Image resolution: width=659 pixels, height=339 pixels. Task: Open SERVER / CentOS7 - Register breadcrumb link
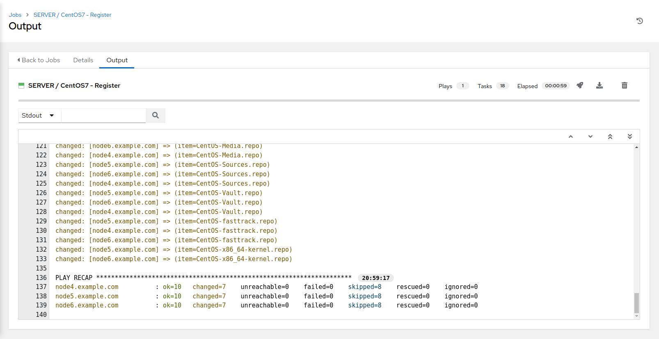click(72, 15)
